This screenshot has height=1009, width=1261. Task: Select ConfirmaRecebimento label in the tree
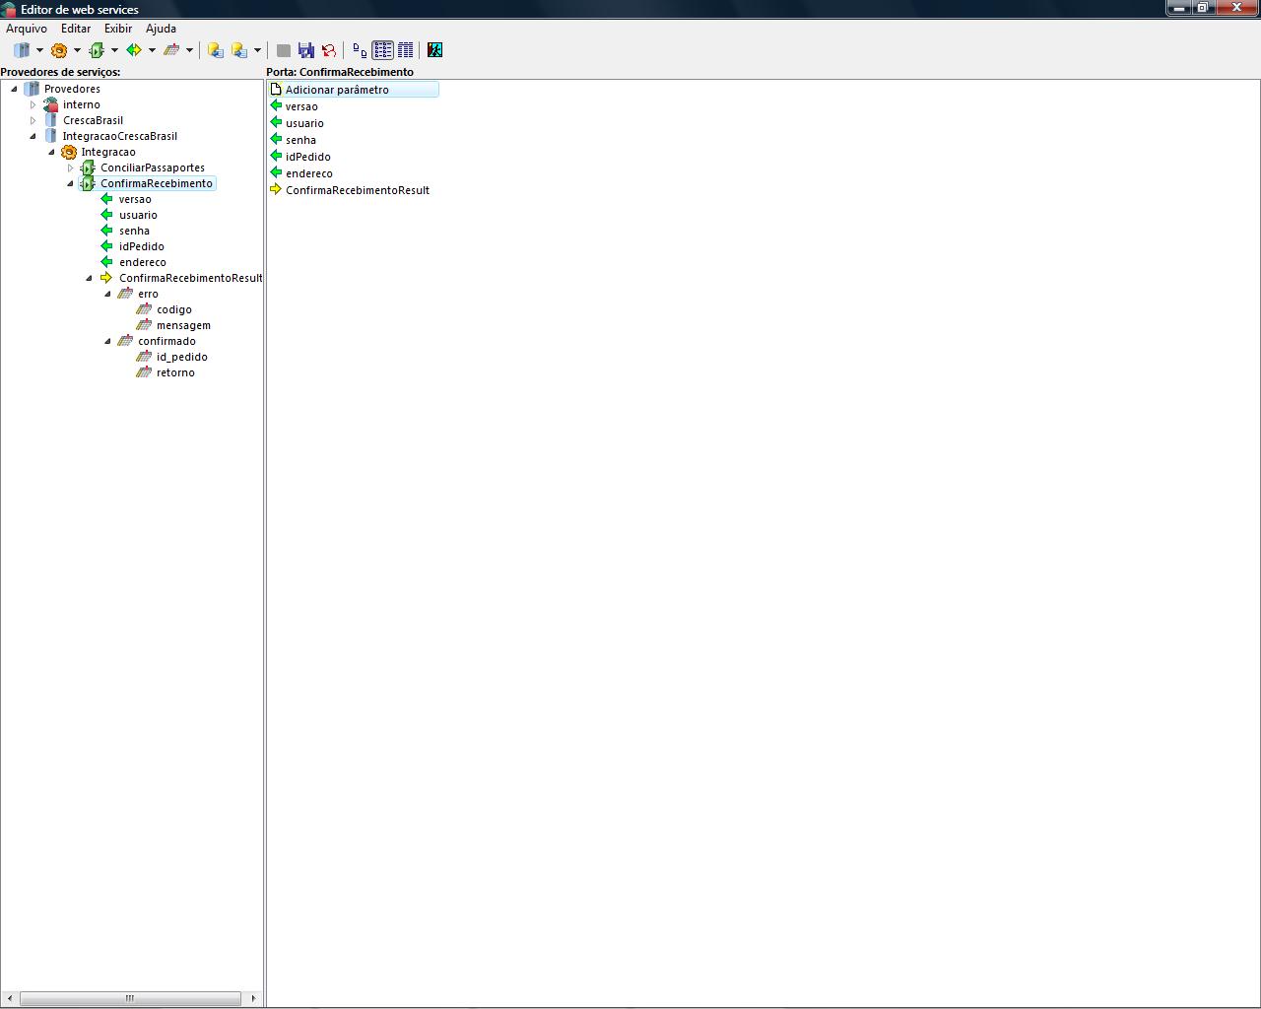(x=157, y=183)
